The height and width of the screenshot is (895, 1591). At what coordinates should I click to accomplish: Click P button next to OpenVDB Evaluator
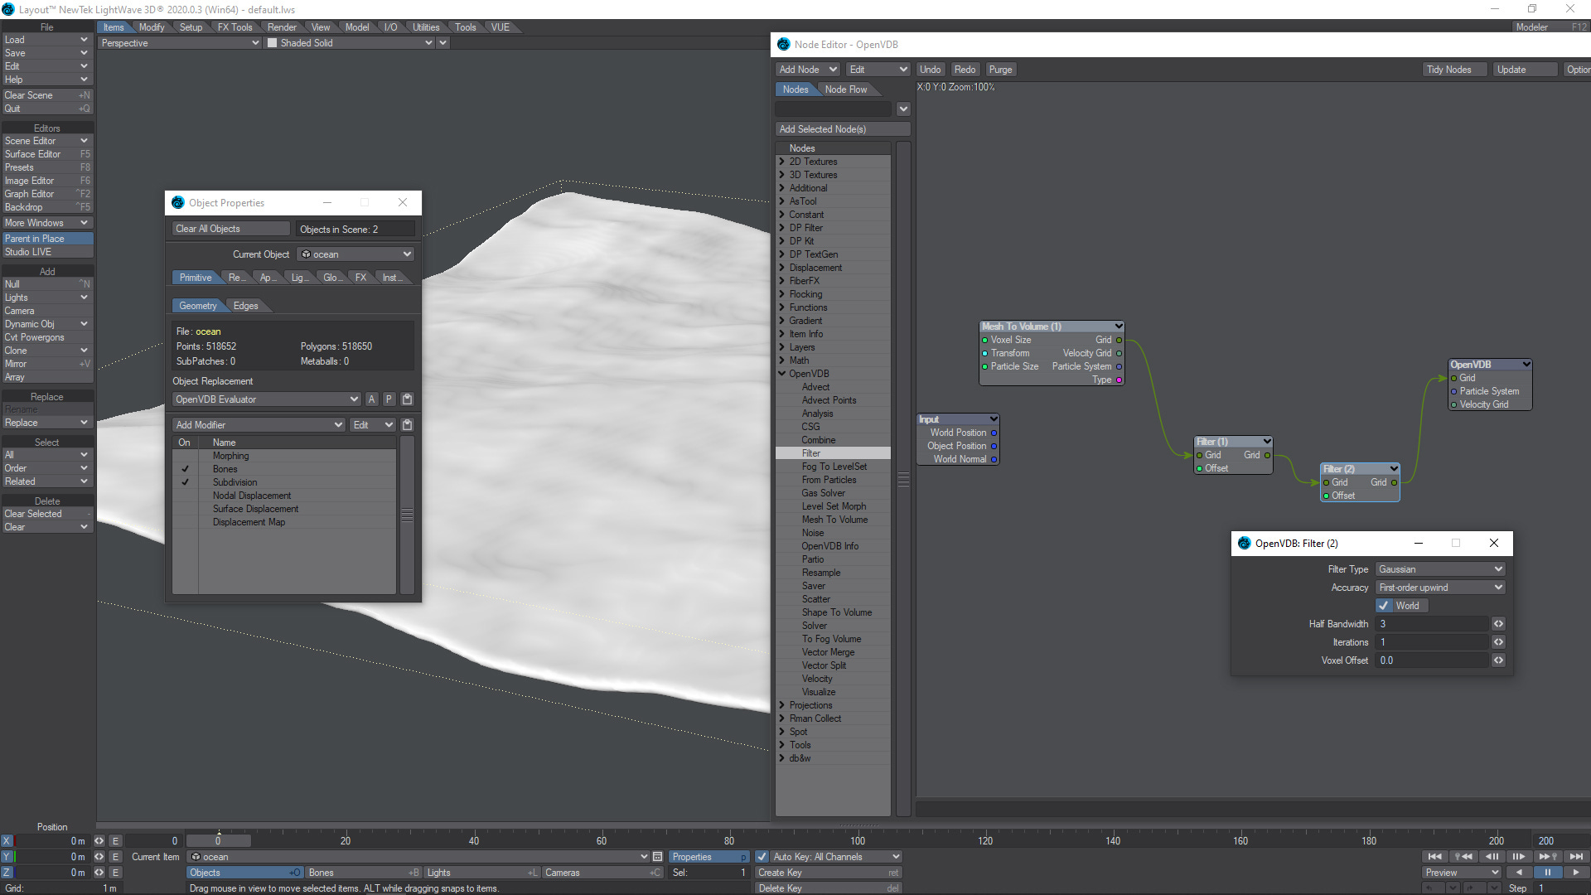tap(389, 399)
